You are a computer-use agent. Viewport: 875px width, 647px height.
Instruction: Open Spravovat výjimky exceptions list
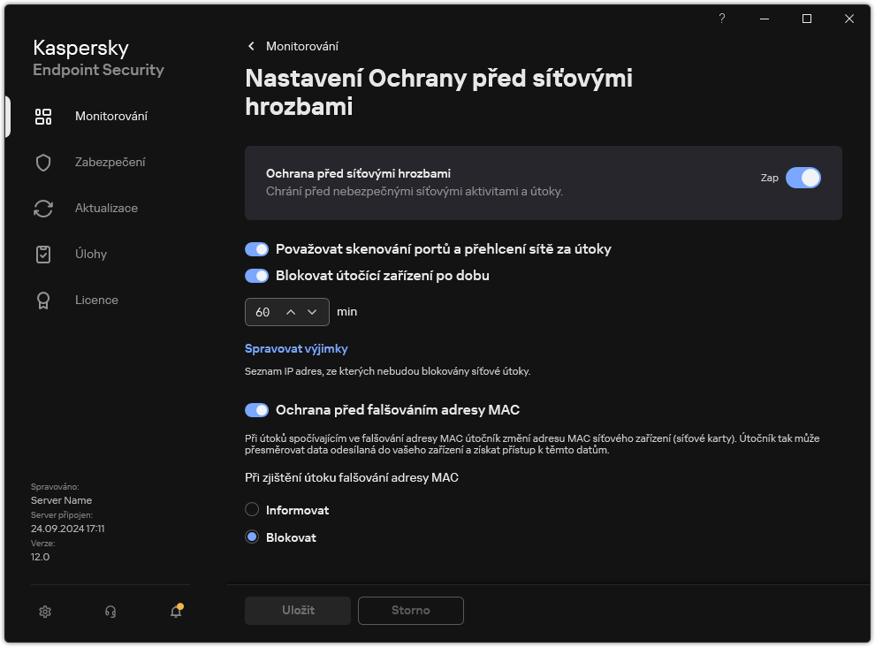point(295,348)
